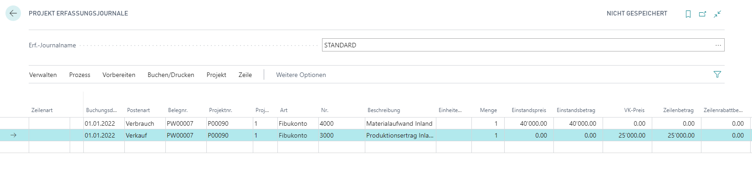
Task: Click account number 4000
Action: (x=342, y=123)
